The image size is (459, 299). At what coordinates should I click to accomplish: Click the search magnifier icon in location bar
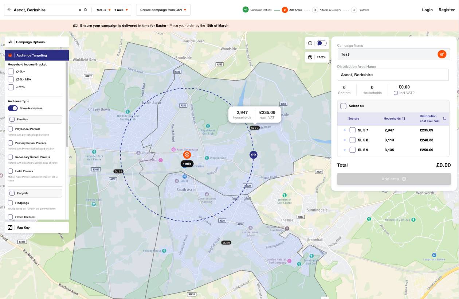(86, 10)
